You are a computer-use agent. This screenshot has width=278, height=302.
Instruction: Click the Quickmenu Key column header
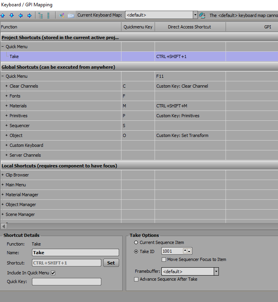tap(138, 27)
